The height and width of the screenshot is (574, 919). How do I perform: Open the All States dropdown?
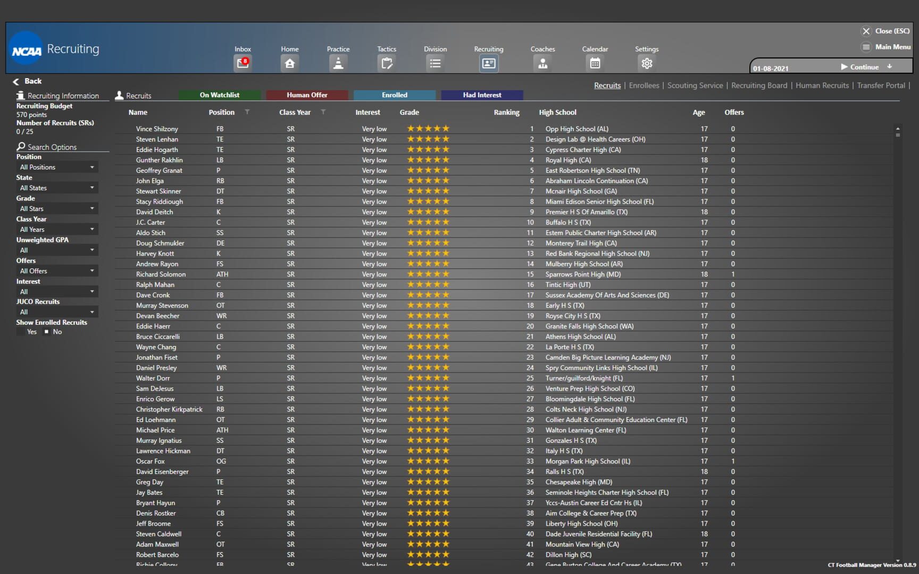(57, 188)
